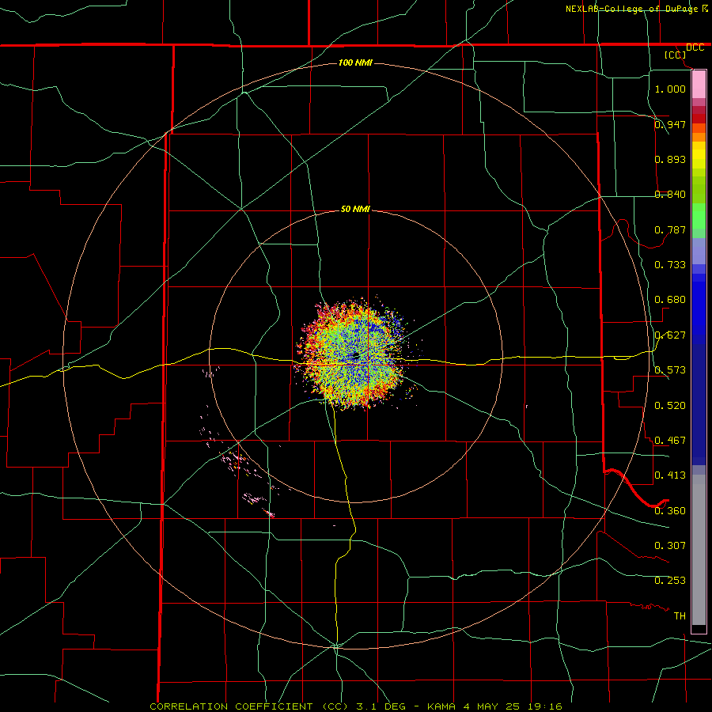Select the 0.627 legend value
712x712 pixels.
click(670, 335)
